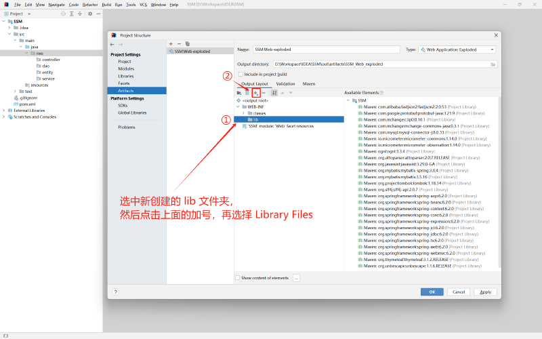Expand External Libraries
Image resolution: width=542 pixels, height=339 pixels.
point(4,111)
